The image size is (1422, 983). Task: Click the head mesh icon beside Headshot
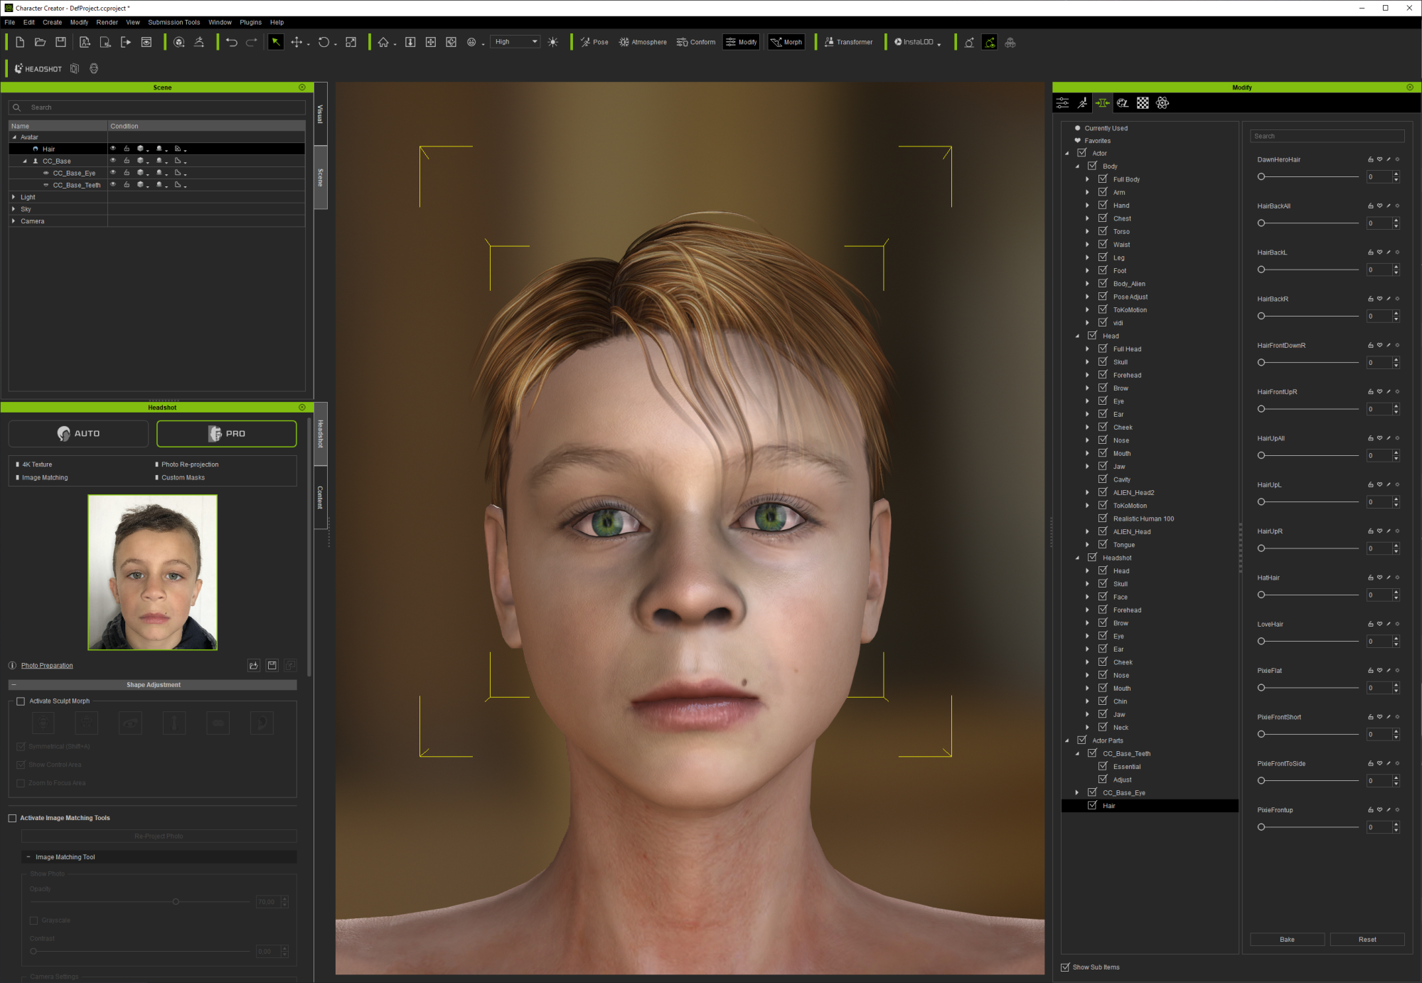(94, 69)
